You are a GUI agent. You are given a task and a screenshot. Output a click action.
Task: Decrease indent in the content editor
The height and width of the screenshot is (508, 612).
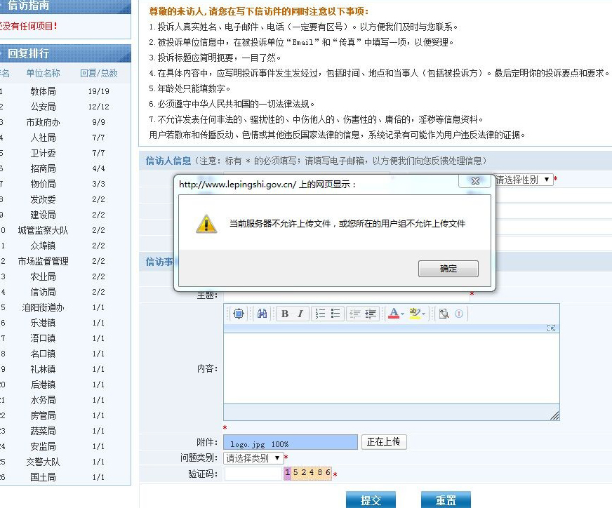(x=355, y=314)
